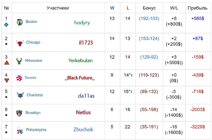Open participant _Black Future_'s profile
212x140 pixels.
point(80,78)
